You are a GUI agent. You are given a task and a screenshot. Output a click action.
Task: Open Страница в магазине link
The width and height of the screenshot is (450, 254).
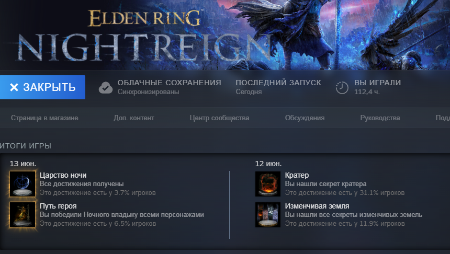point(44,118)
